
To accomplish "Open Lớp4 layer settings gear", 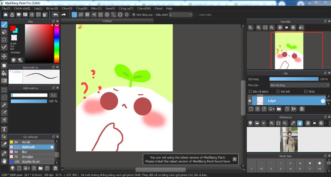I will click(x=323, y=101).
